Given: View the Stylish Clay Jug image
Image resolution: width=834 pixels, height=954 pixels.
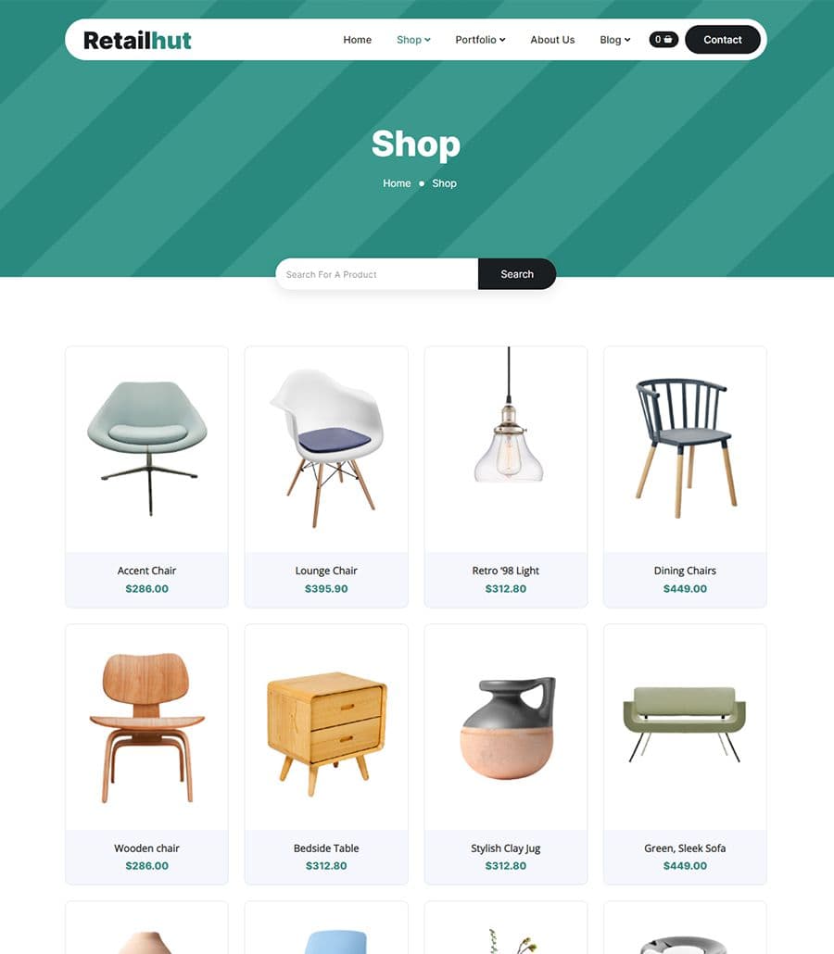Looking at the screenshot, I should click(x=506, y=727).
